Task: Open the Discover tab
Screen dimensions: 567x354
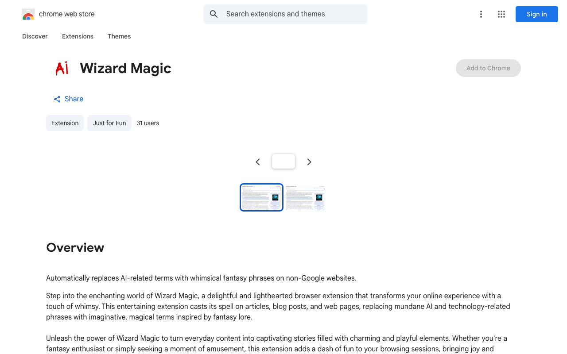Action: tap(35, 36)
